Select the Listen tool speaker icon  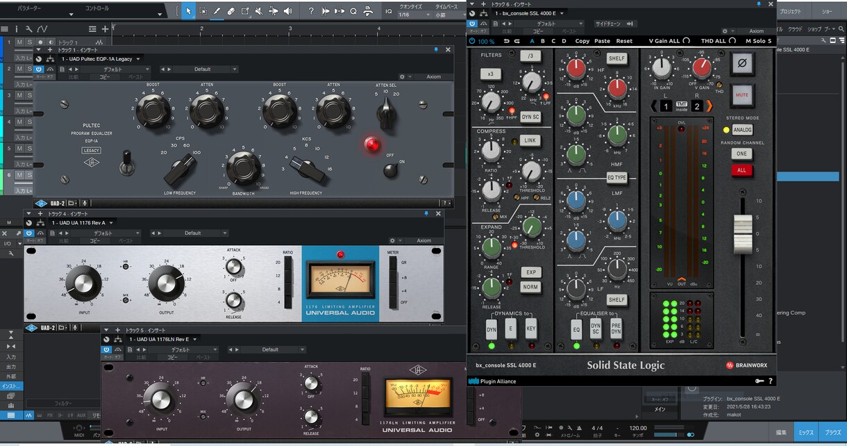pyautogui.click(x=287, y=11)
